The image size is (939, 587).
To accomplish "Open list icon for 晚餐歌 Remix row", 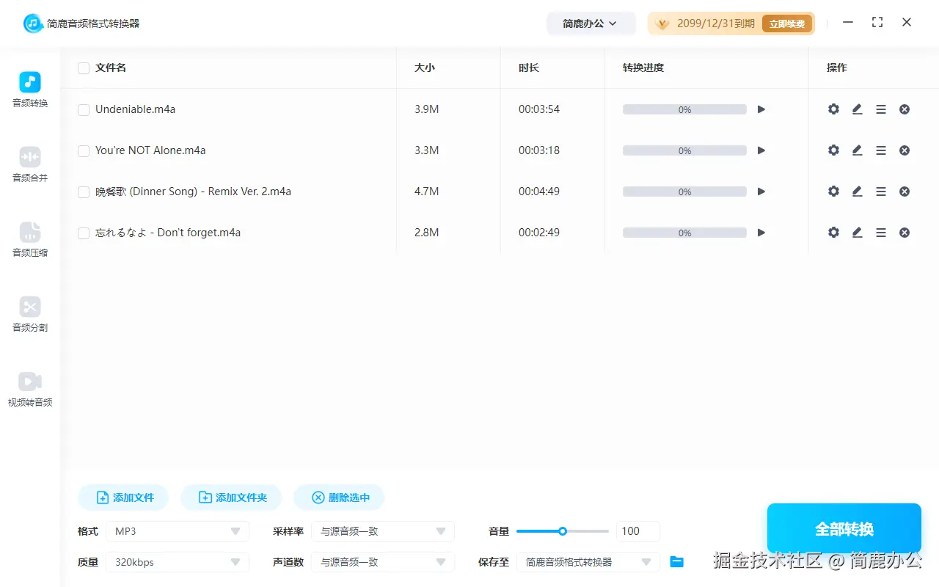I will [x=881, y=192].
